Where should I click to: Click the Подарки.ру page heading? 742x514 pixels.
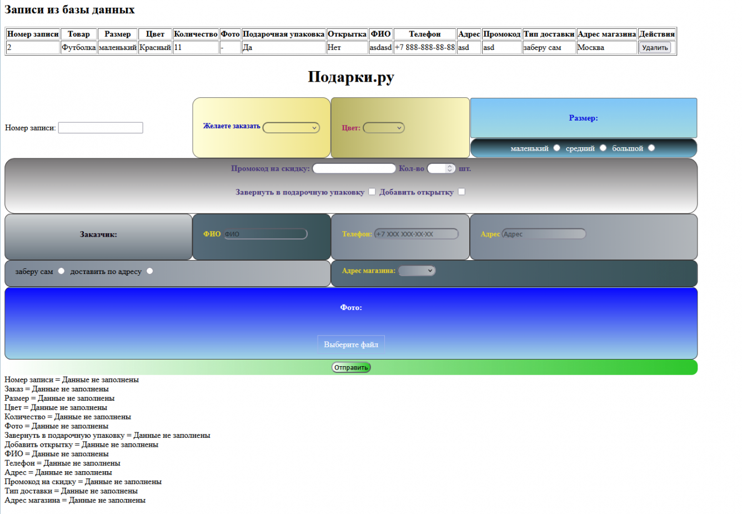[x=351, y=77]
